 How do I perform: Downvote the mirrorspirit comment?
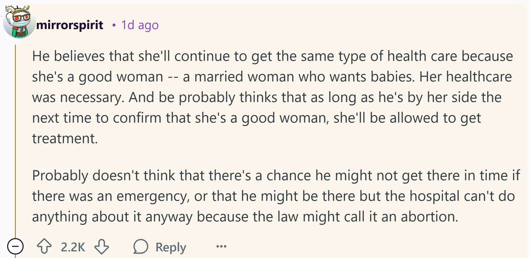[x=102, y=247]
